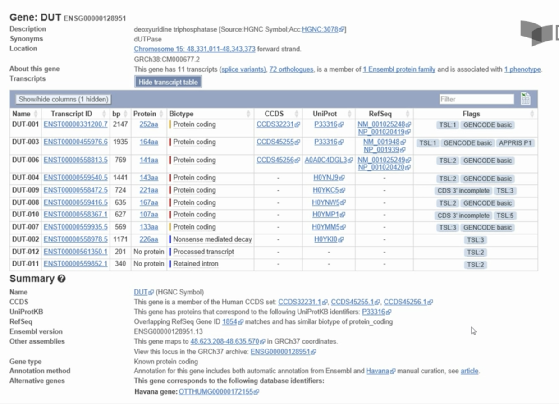Open UniProt H0YKI0 link

pos(325,239)
